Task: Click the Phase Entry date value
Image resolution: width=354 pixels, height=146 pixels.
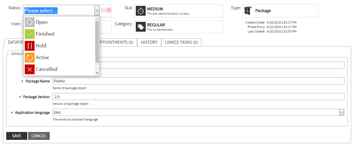Action: click(281, 27)
